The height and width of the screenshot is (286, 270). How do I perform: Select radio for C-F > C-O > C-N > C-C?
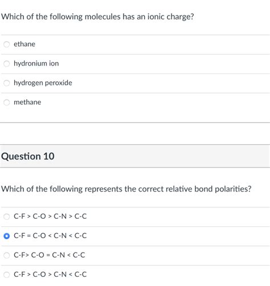click(x=7, y=216)
